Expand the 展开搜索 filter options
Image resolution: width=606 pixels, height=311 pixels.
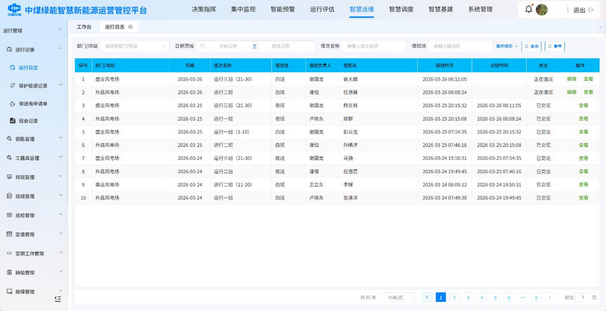[507, 46]
